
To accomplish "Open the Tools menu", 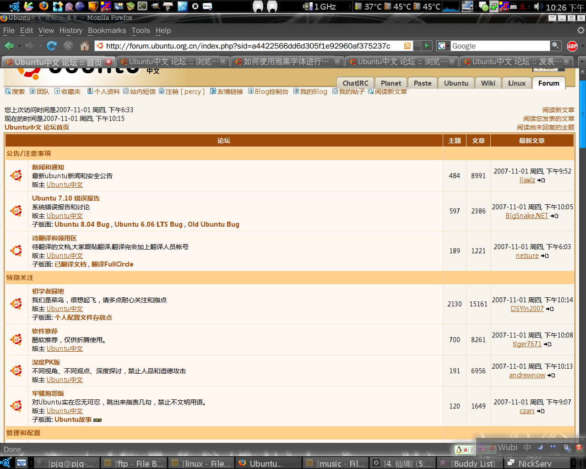I will tap(141, 30).
